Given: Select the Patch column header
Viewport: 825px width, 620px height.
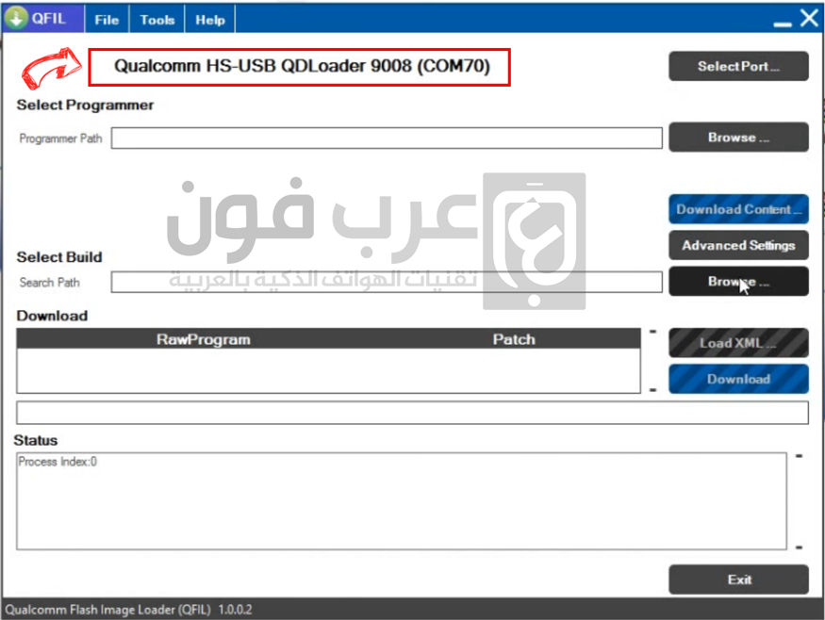Looking at the screenshot, I should [x=514, y=340].
